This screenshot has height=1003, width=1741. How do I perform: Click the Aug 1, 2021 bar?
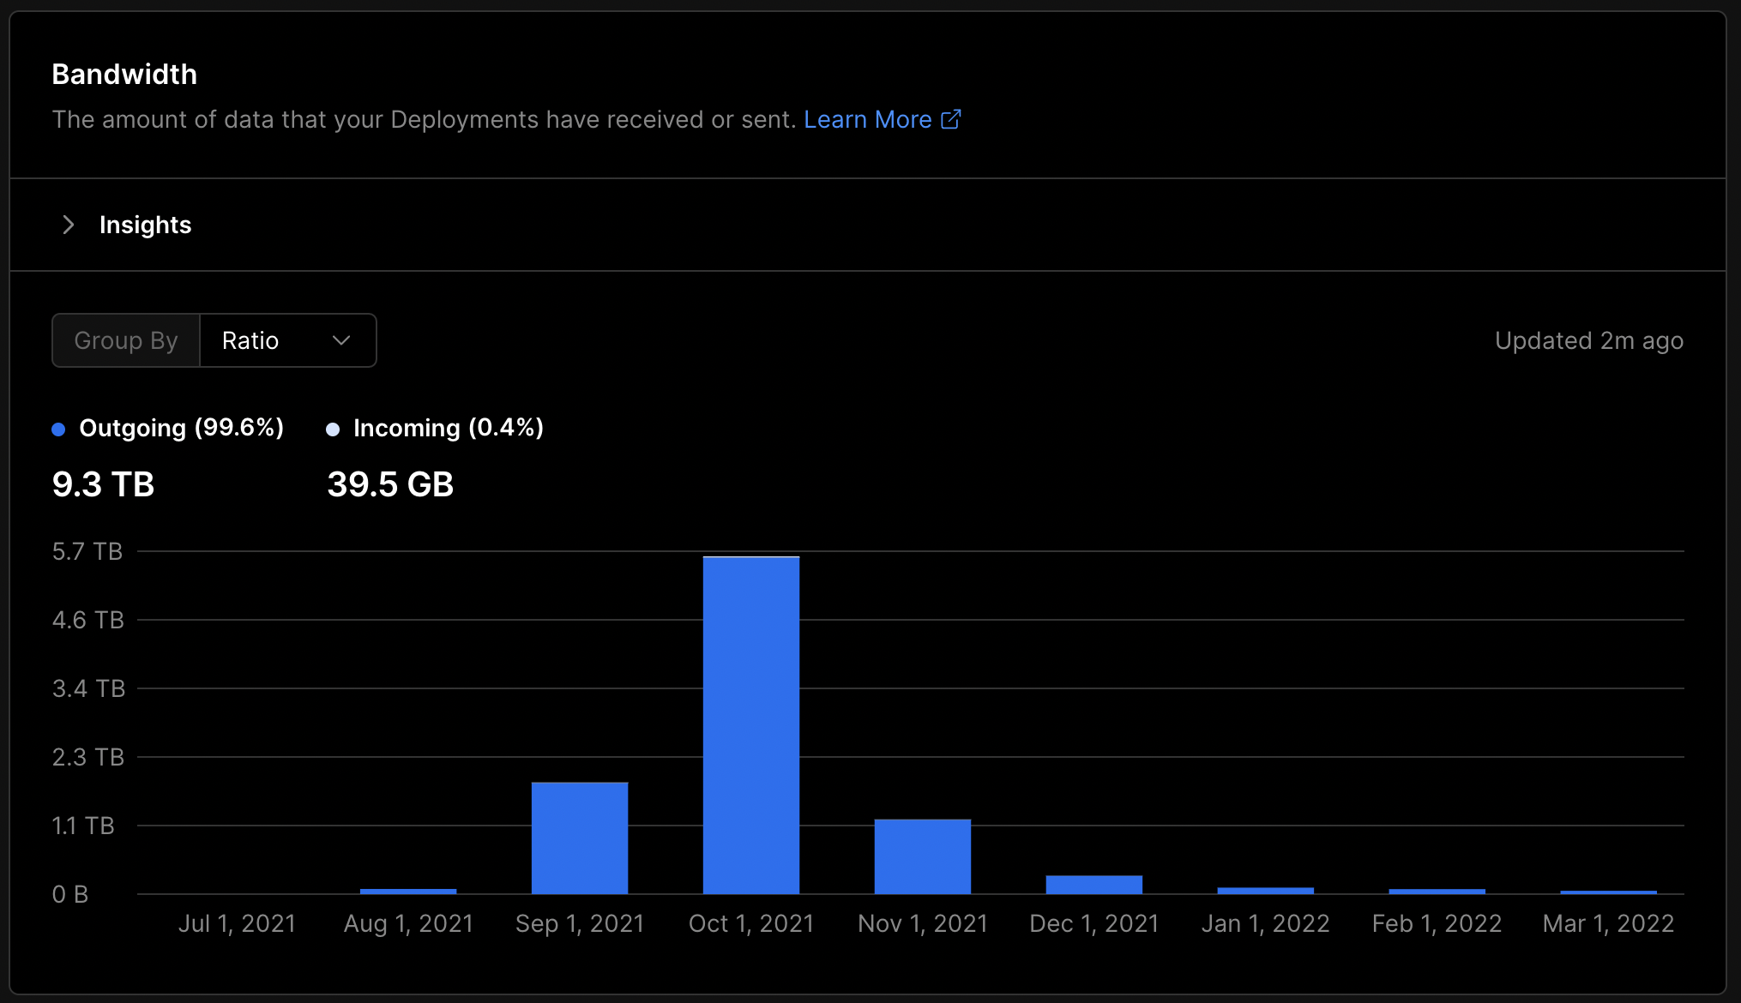[408, 891]
